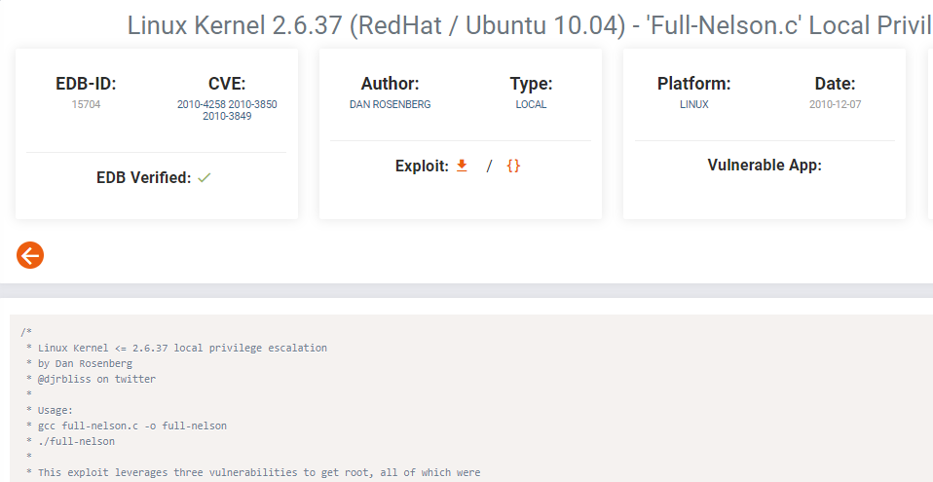This screenshot has height=482, width=933.
Task: Filter by LOCAL exploit type
Action: pos(531,104)
